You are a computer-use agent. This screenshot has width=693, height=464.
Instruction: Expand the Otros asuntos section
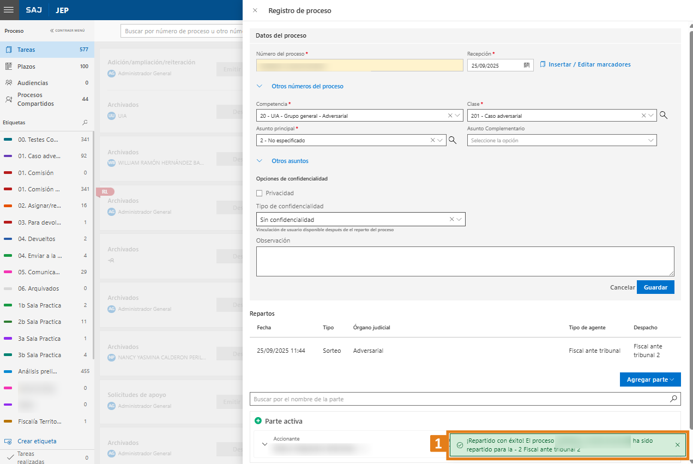290,161
